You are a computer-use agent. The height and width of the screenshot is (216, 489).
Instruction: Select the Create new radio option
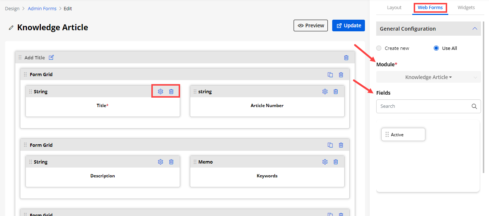[379, 48]
